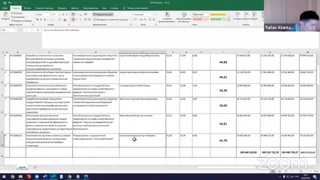Select the cell with value 41,70

(223, 140)
